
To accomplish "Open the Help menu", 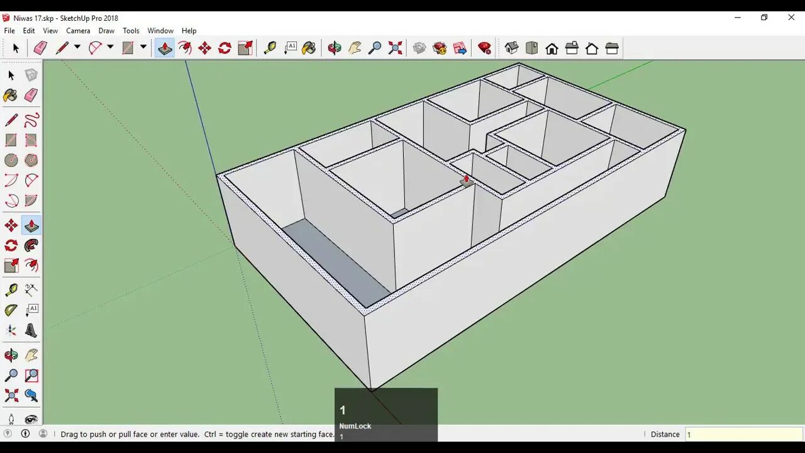I will (189, 30).
